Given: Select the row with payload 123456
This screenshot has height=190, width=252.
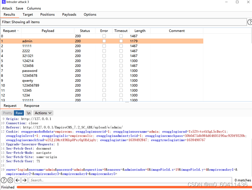Looking at the screenshot, I should [102, 66].
